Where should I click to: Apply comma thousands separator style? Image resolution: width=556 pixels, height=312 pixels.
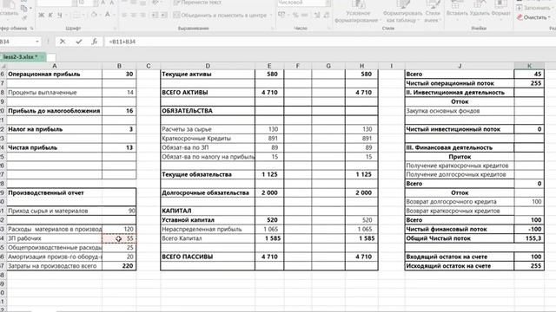click(x=304, y=16)
